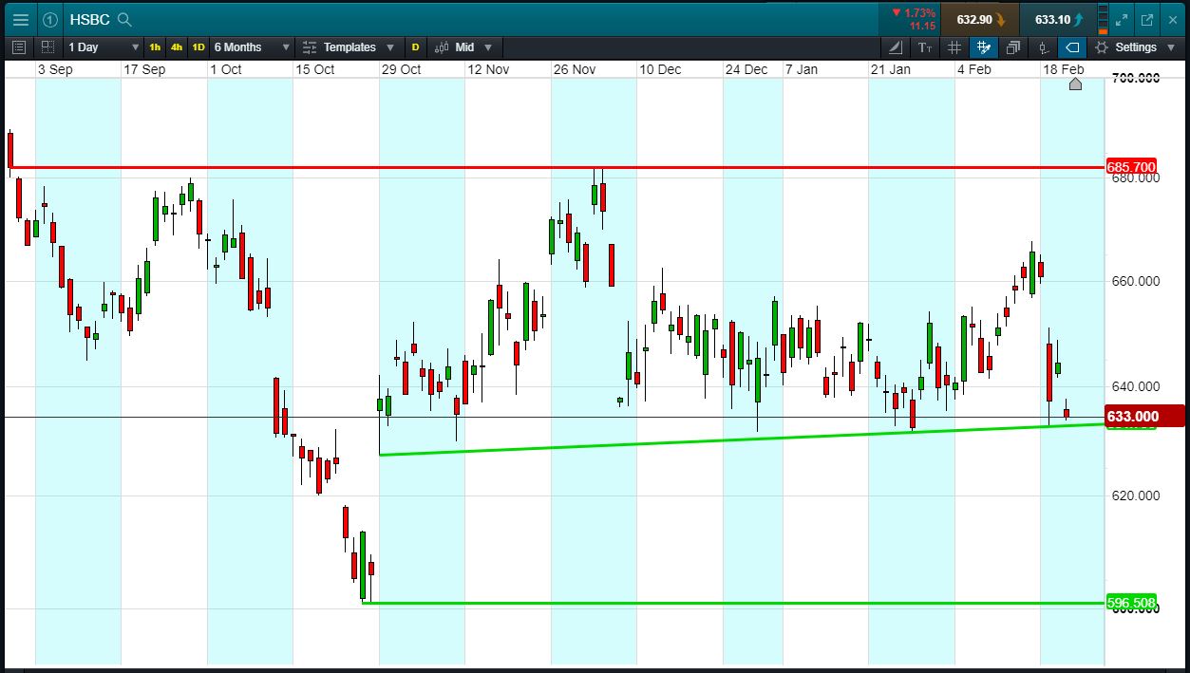The width and height of the screenshot is (1190, 673).
Task: Click the 10 Dec date label
Action: [x=660, y=69]
